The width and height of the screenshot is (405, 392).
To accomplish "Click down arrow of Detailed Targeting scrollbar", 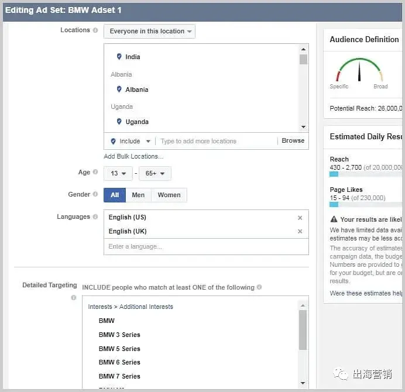I will click(x=303, y=383).
